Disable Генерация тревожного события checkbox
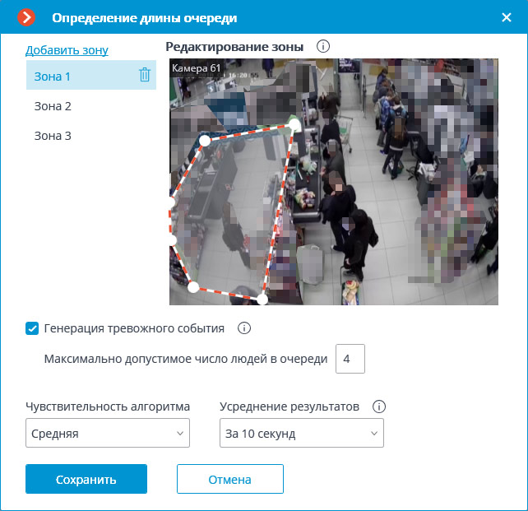The height and width of the screenshot is (511, 528). click(x=33, y=328)
